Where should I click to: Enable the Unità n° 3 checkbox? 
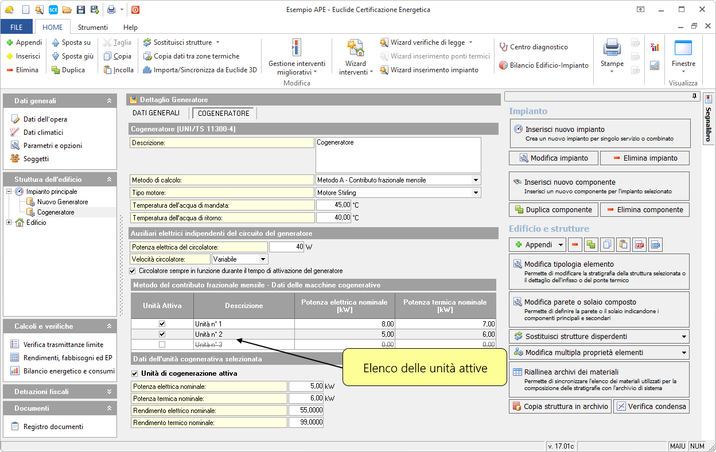click(x=162, y=344)
